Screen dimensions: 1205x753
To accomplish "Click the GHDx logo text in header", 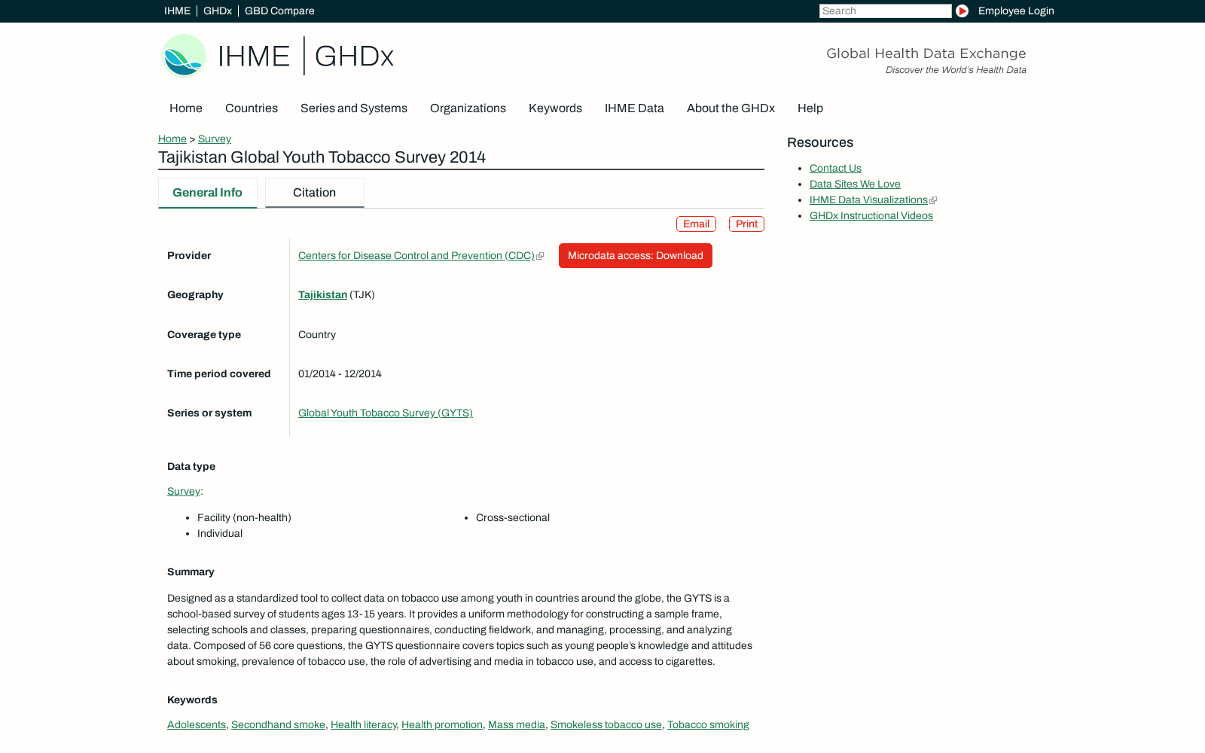I will (354, 56).
